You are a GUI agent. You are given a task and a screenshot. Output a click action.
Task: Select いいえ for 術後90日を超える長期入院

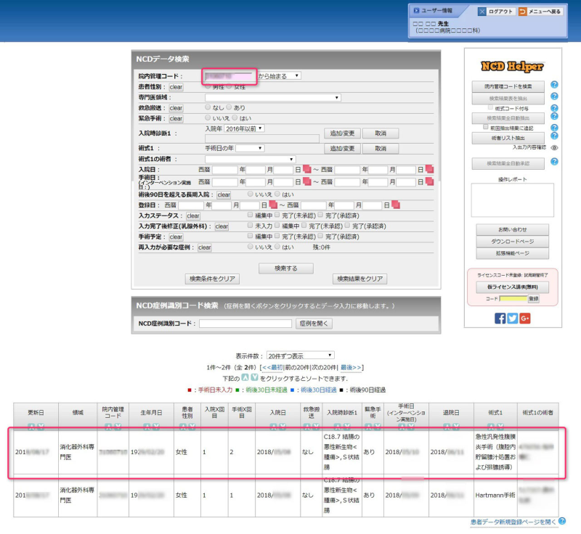251,194
